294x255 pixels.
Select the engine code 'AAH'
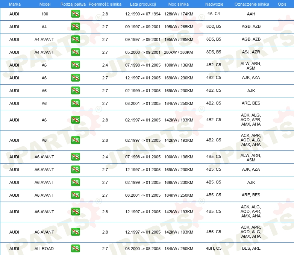click(x=251, y=14)
